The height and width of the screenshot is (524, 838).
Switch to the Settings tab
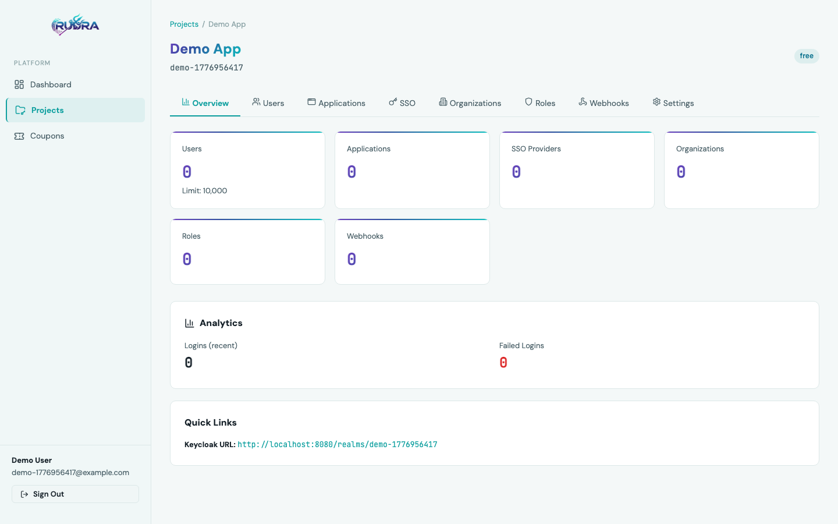tap(673, 103)
